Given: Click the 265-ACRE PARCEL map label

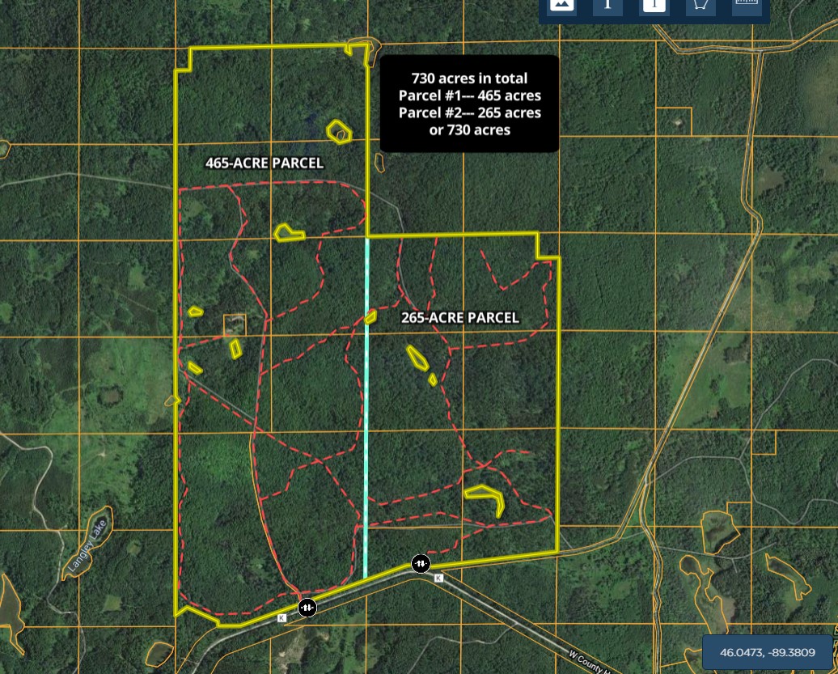Looking at the screenshot, I should 460,318.
